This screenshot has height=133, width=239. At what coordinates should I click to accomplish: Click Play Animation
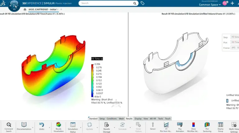180,127
